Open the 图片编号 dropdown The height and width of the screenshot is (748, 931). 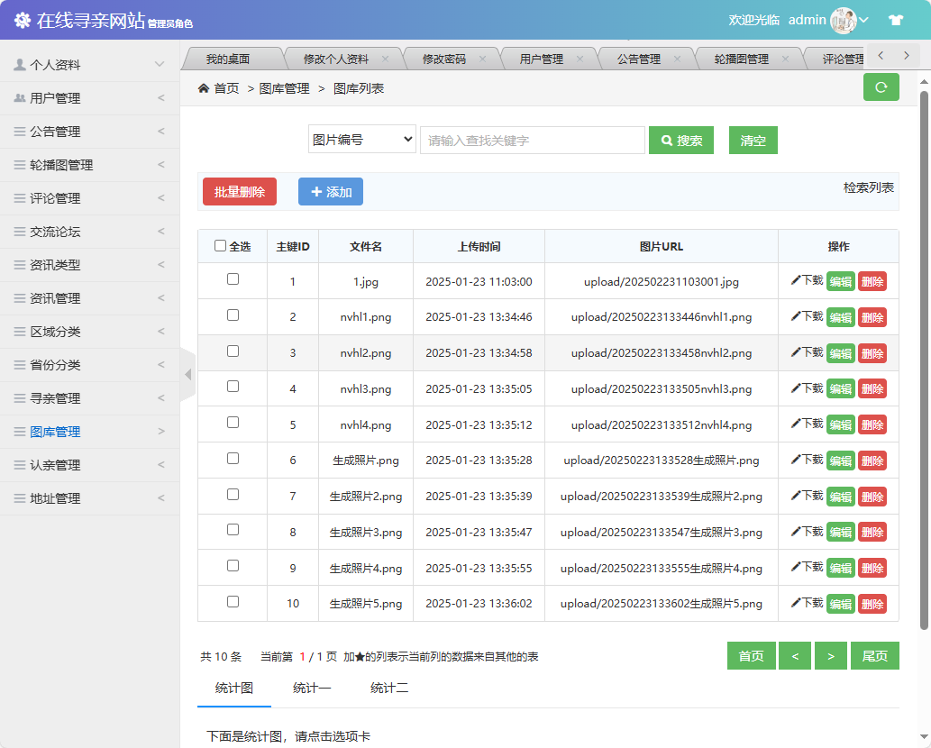[x=361, y=139]
